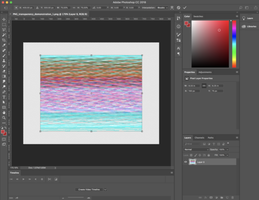Toggle the reference point location in options bar

click(x=16, y=8)
